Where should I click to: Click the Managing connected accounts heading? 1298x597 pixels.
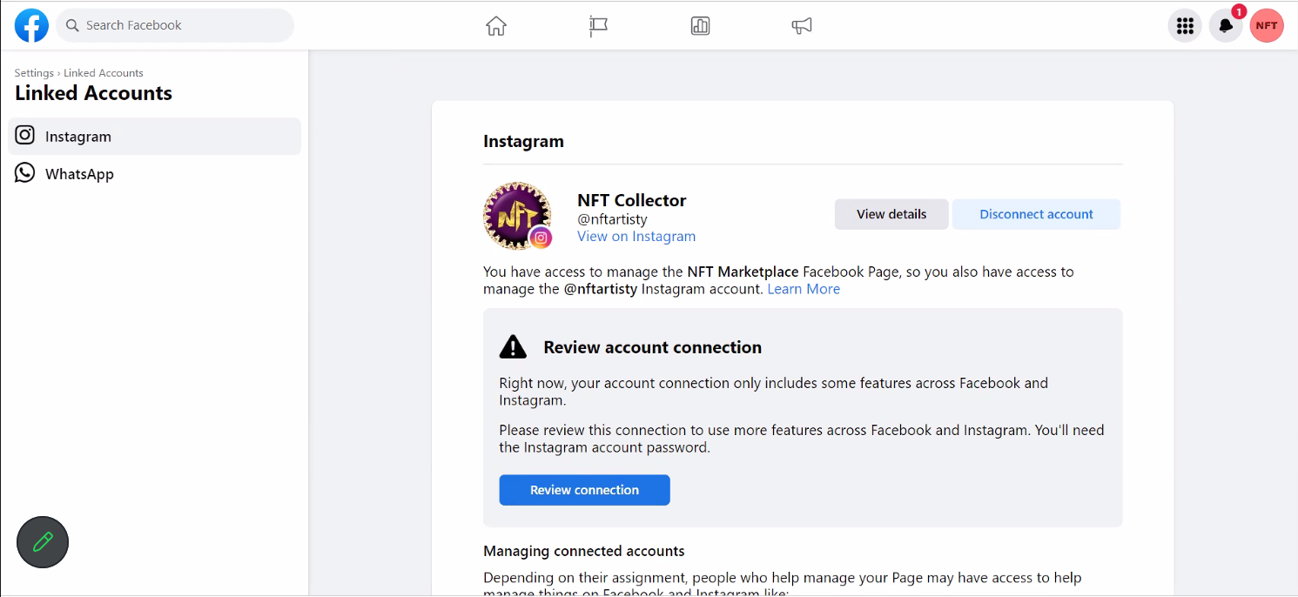[x=584, y=551]
